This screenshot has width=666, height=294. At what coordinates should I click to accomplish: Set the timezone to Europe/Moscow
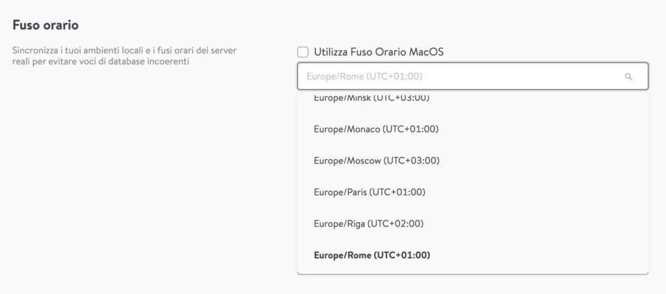click(x=473, y=161)
